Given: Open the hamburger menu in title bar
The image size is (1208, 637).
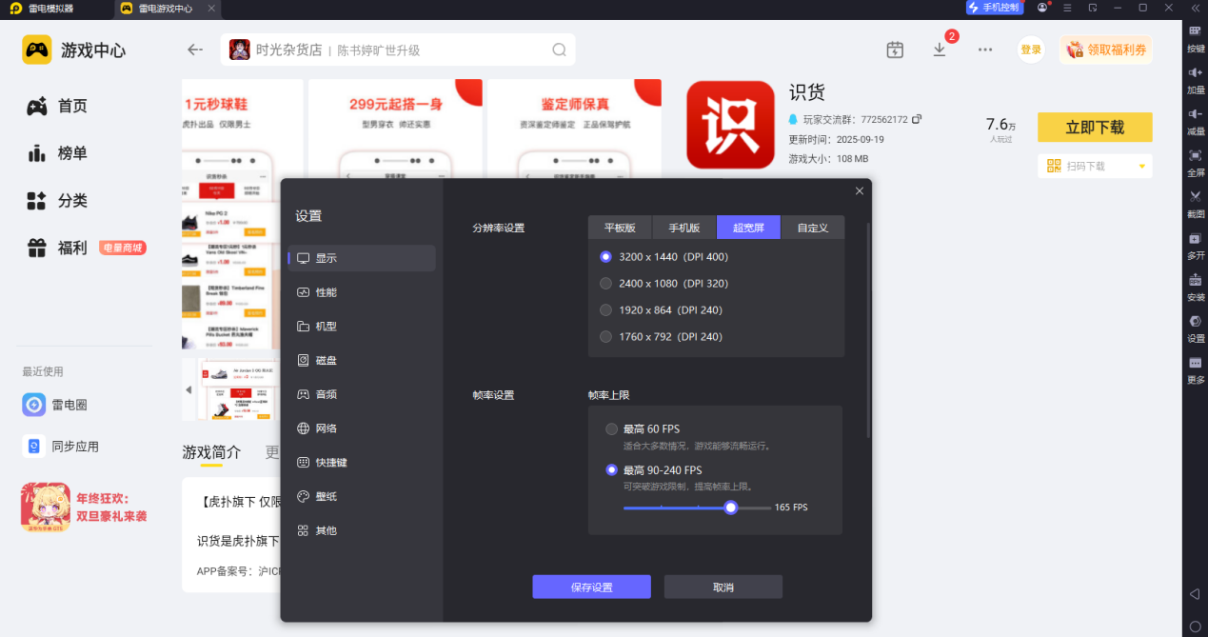Looking at the screenshot, I should point(1068,8).
